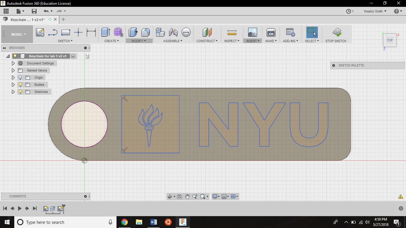Viewport: 406px width, 228px height.
Task: Select the Offset Plane construct tool
Action: coord(207,32)
